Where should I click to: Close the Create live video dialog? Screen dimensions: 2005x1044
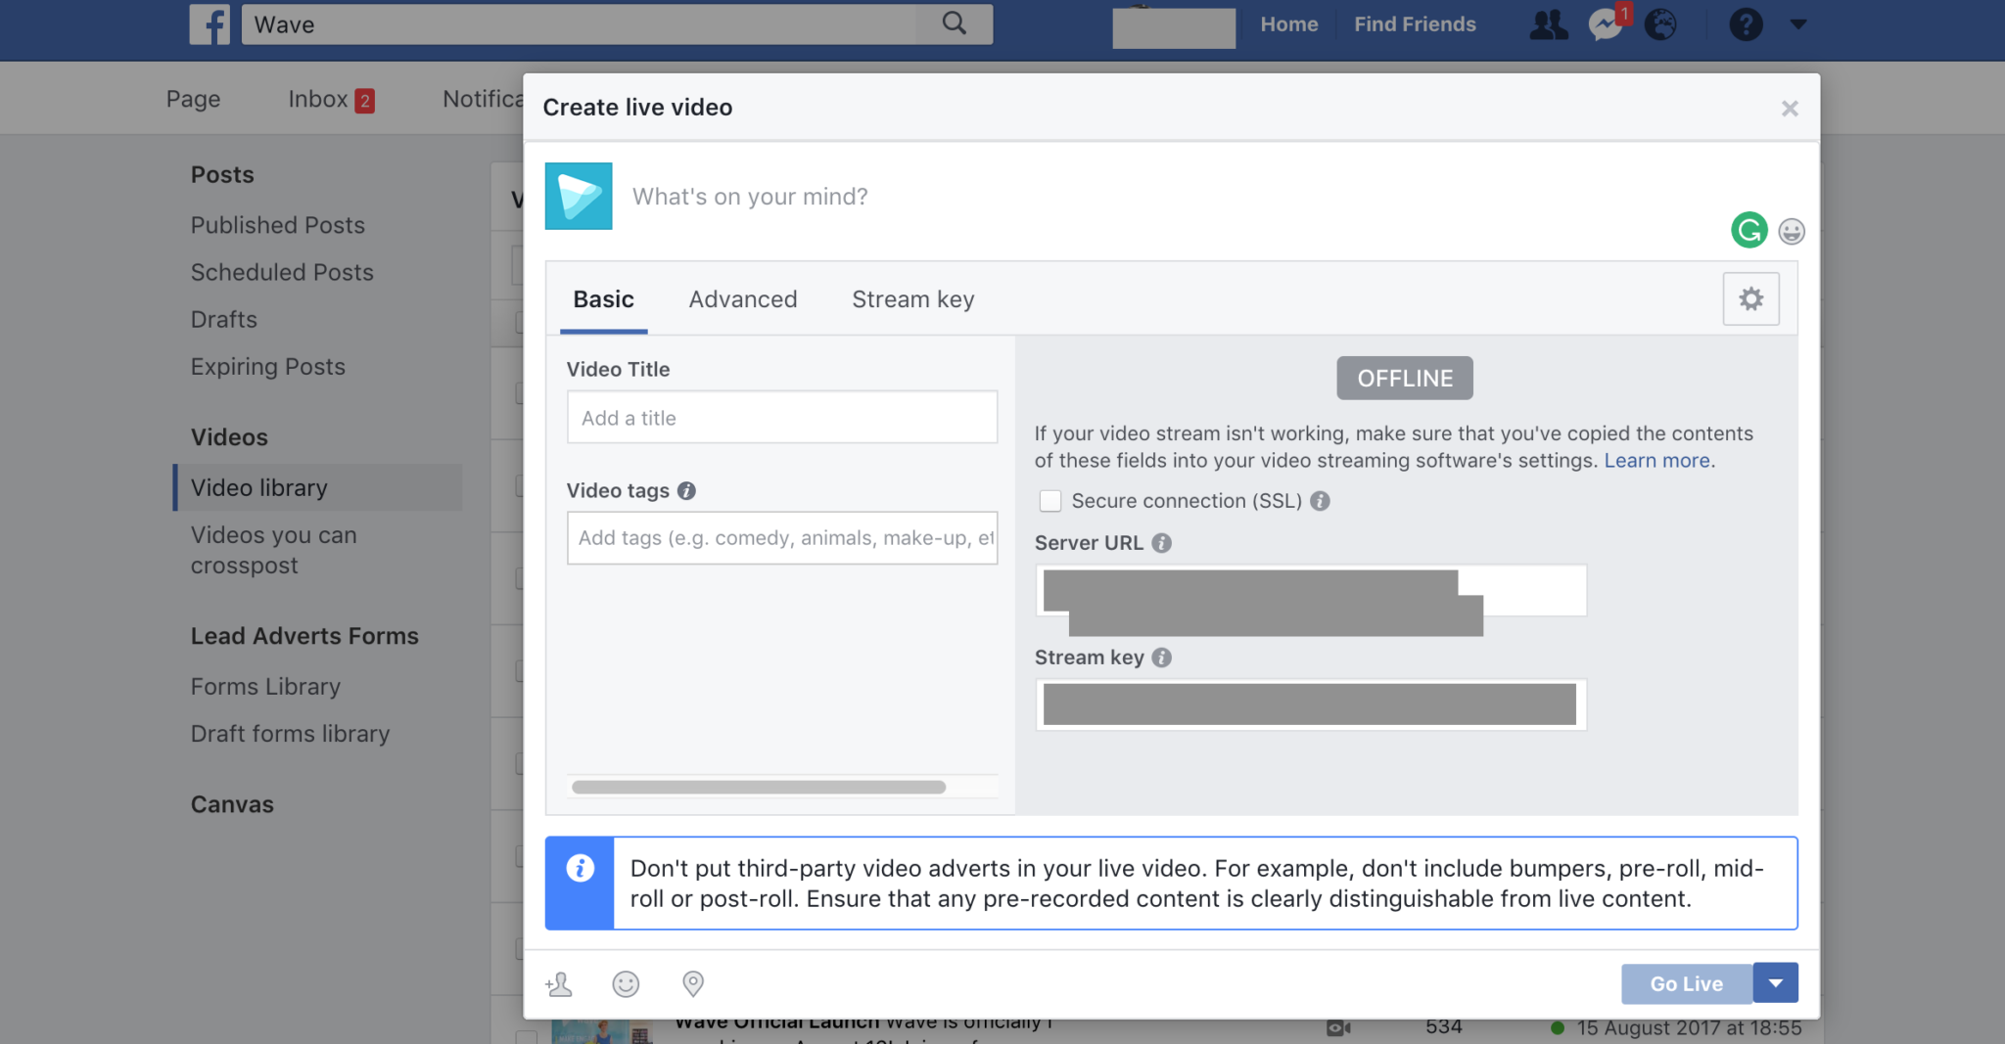point(1790,109)
